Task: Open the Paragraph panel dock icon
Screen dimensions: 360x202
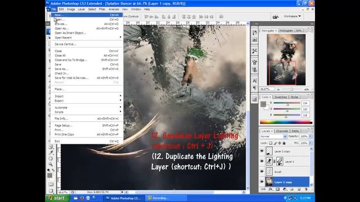Action: 254,88
